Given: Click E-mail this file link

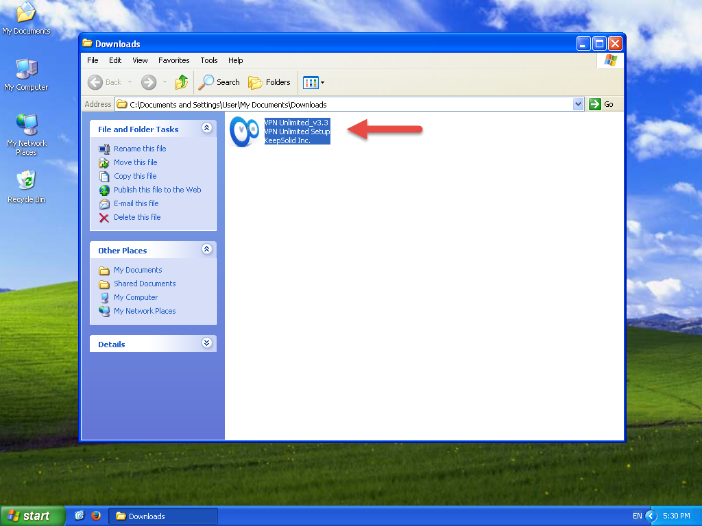Looking at the screenshot, I should point(136,203).
